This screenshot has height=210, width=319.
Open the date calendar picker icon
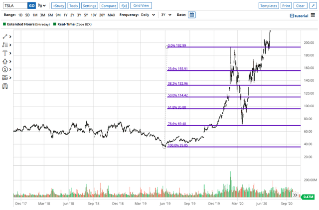[192, 15]
